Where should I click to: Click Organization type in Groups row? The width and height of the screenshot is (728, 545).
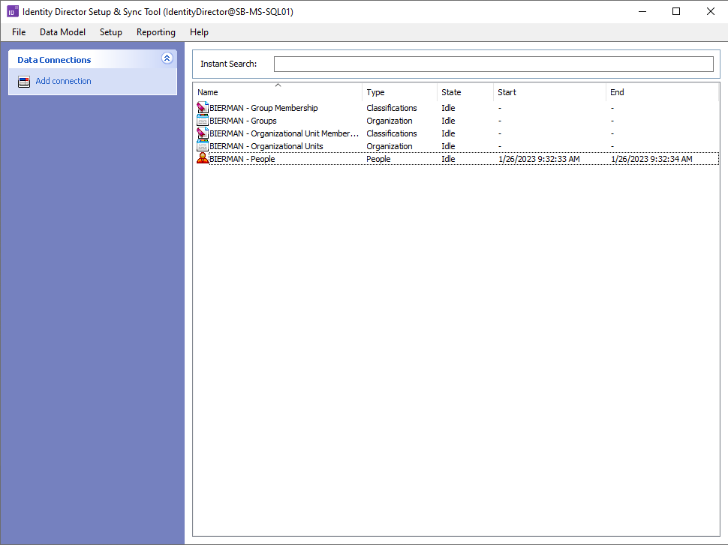pyautogui.click(x=389, y=121)
